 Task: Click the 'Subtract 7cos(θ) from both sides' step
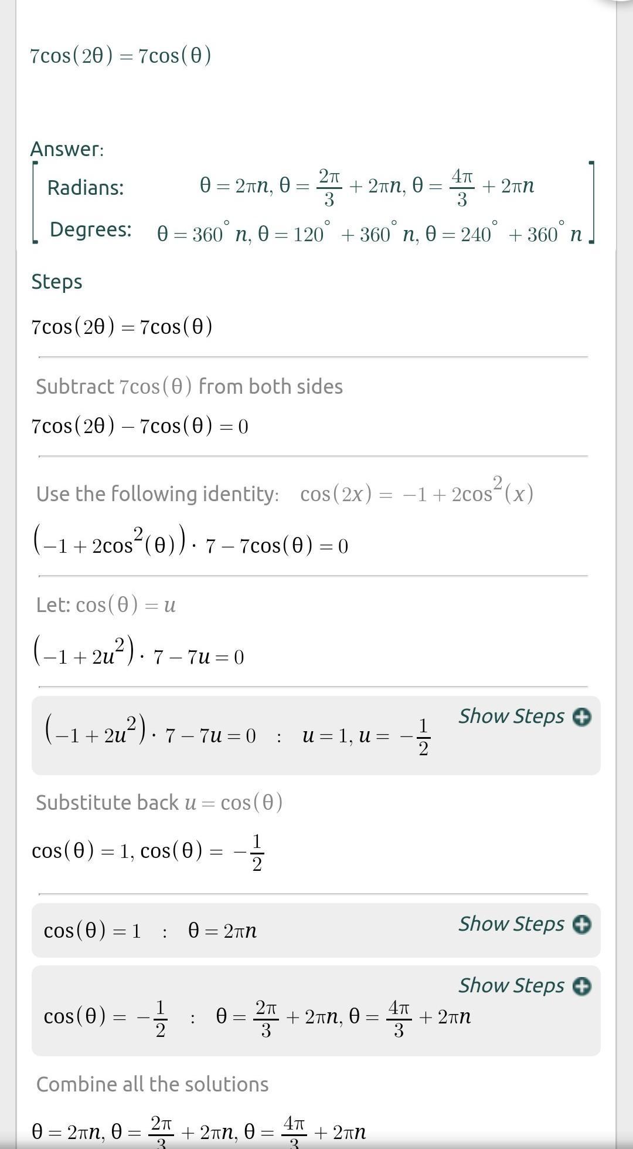[x=189, y=387]
